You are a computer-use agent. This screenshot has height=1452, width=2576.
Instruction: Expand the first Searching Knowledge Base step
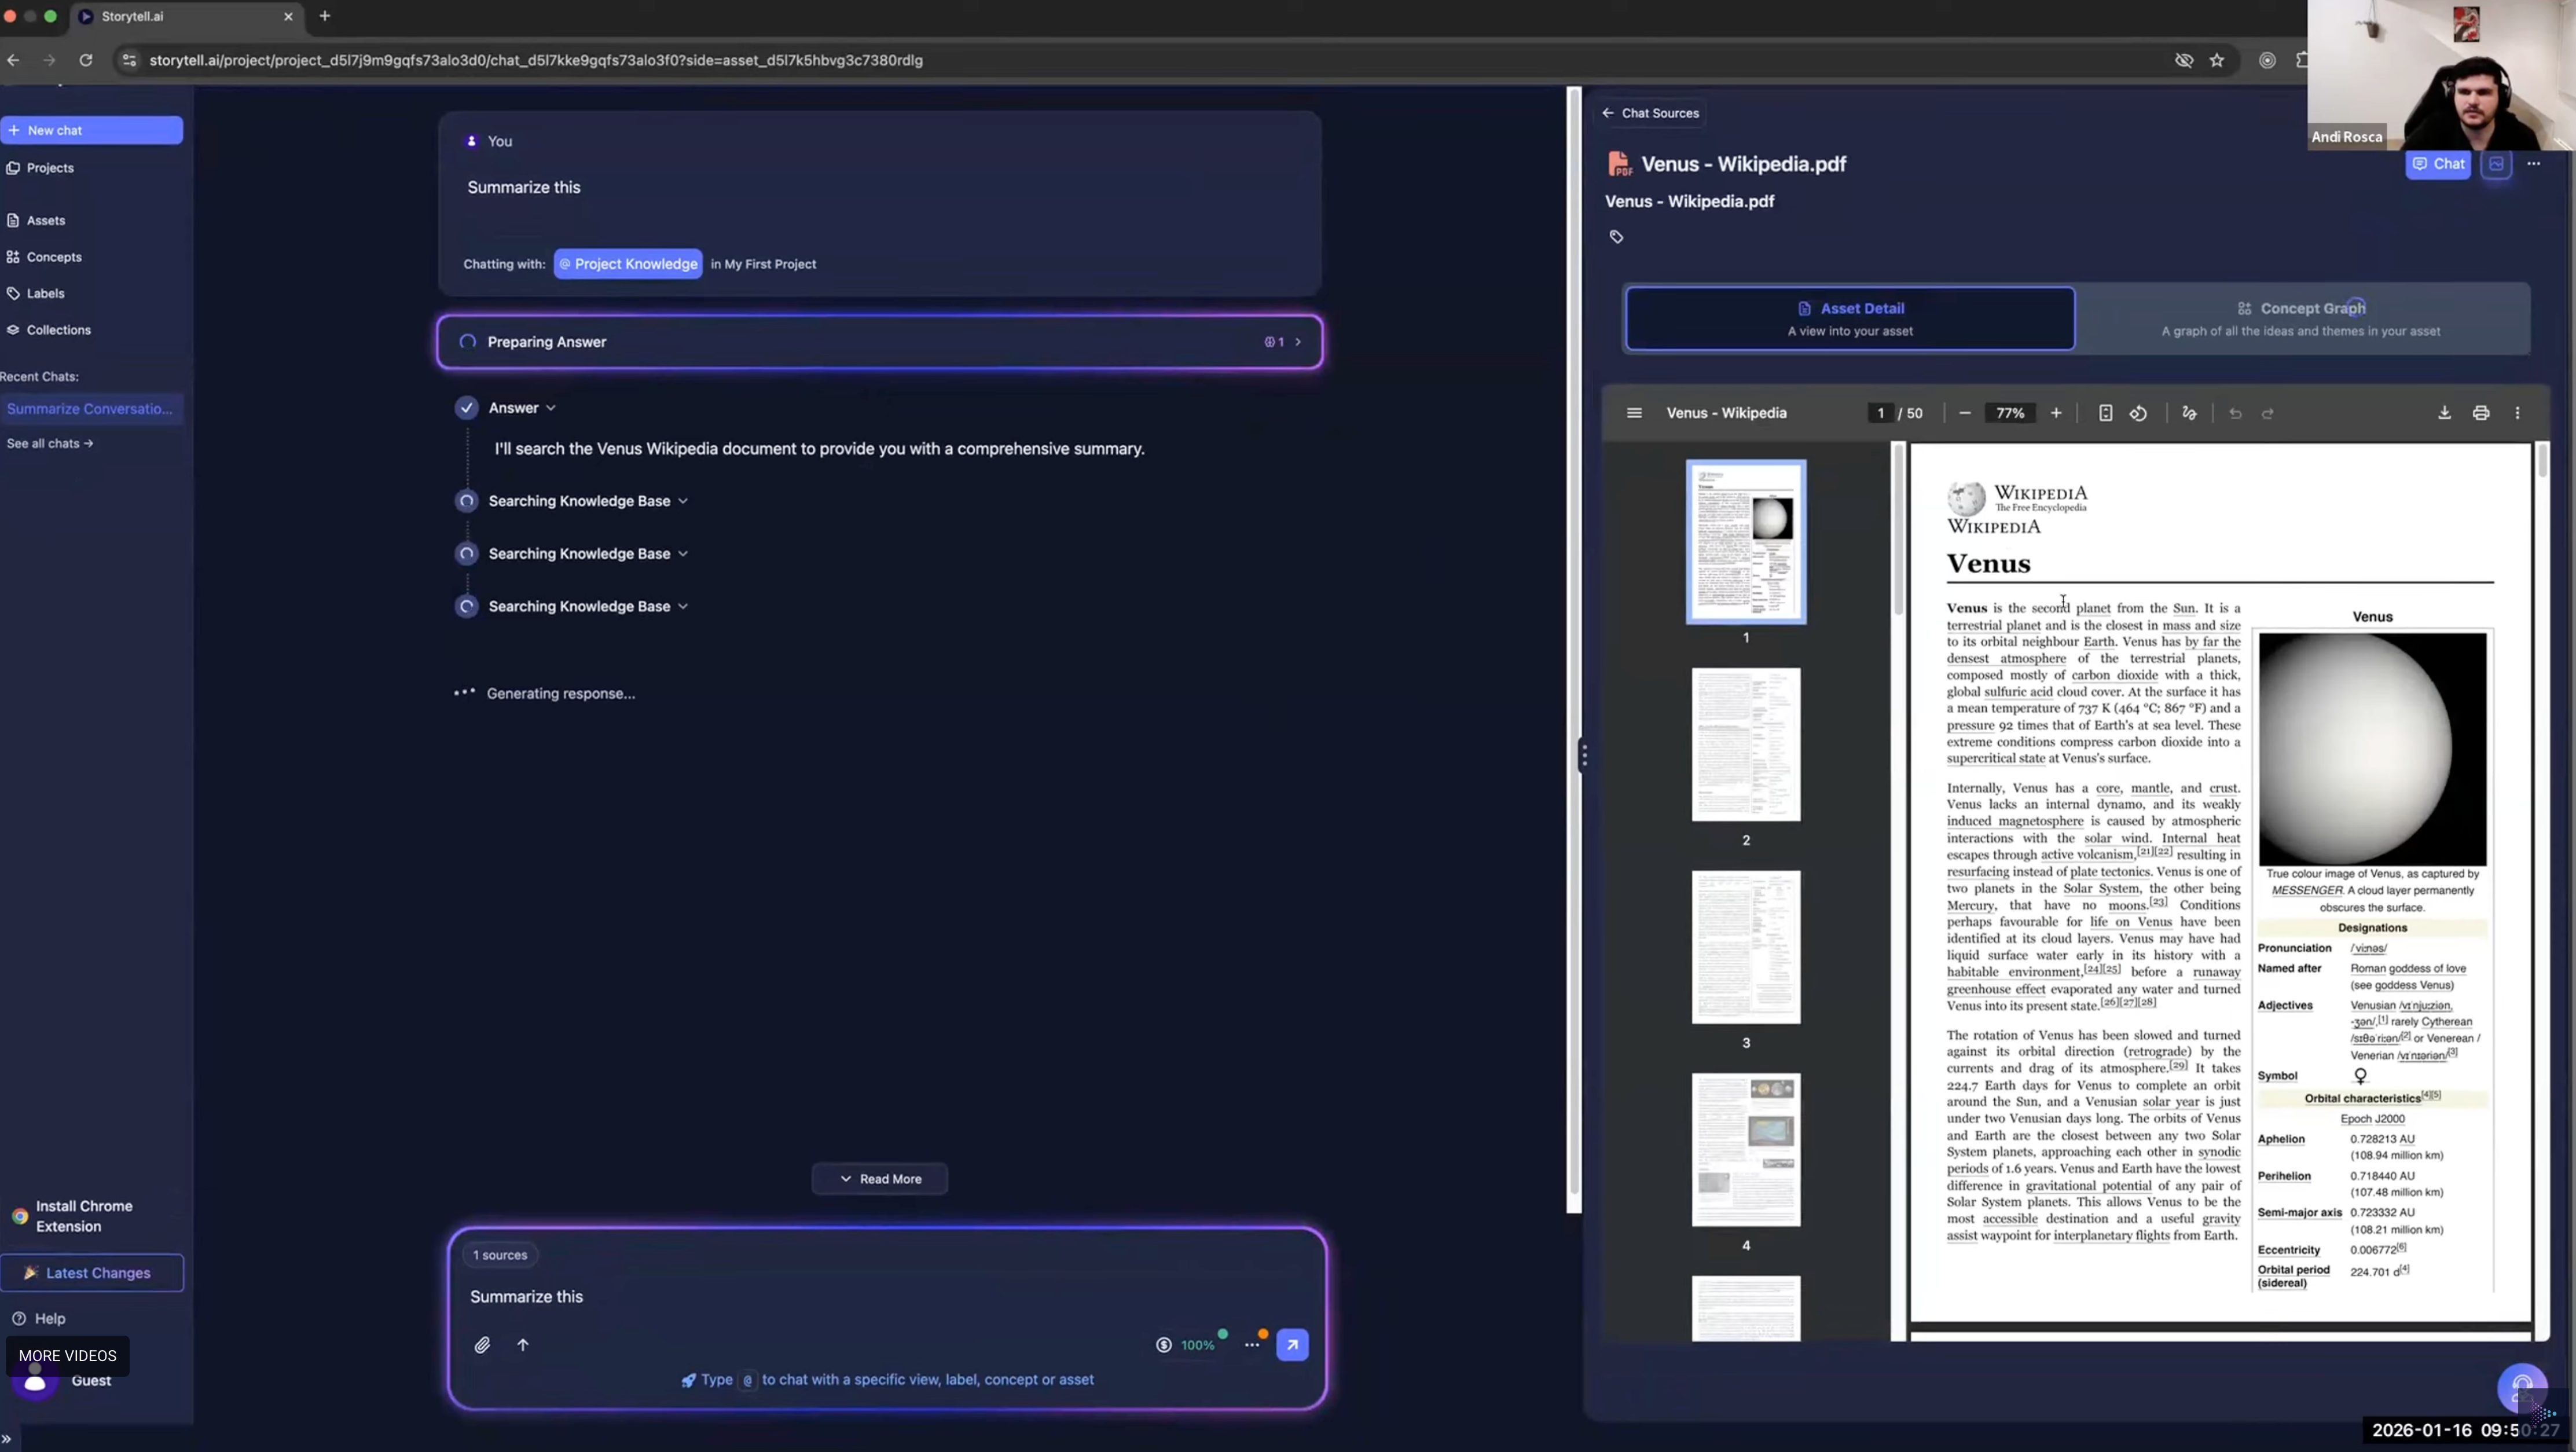(x=683, y=501)
